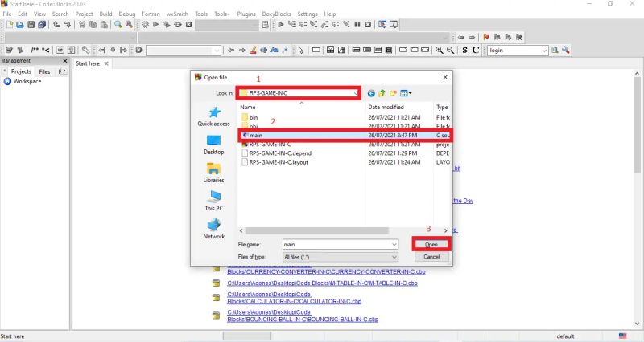Click the zoom out magnifier icon

click(x=451, y=50)
